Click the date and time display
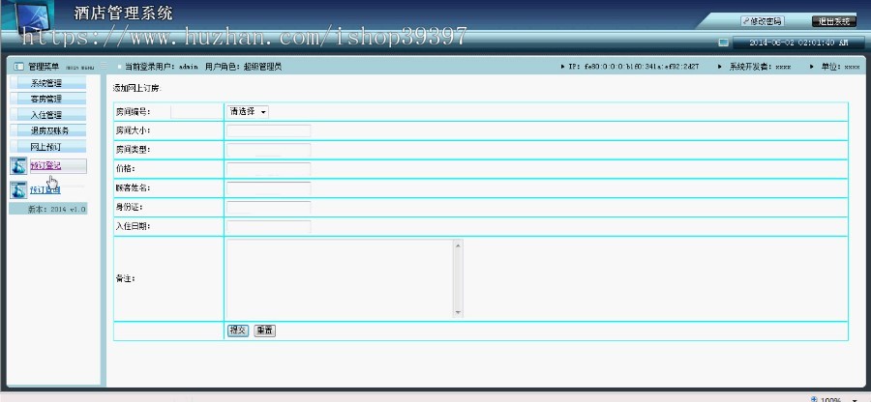The width and height of the screenshot is (871, 402). (798, 43)
